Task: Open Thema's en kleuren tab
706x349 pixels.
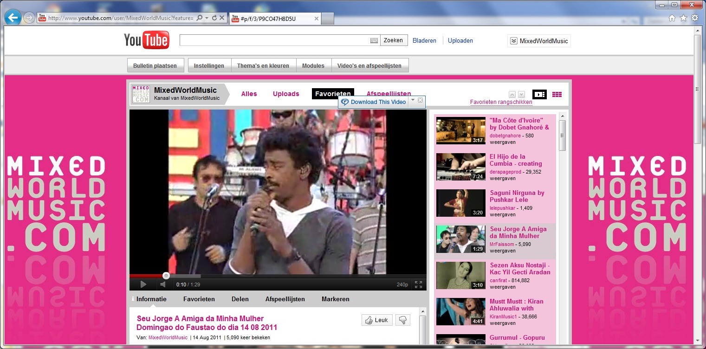Action: pos(263,66)
